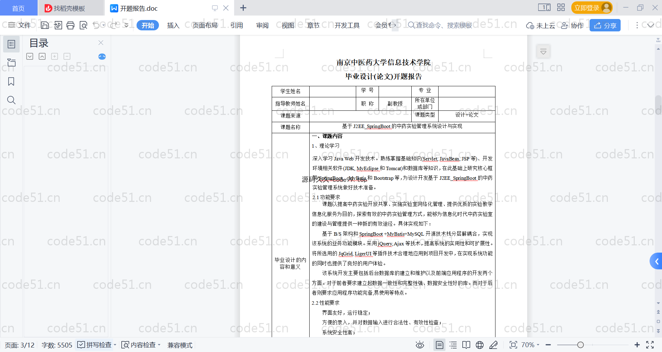Click the 字数: 5505 word count
Viewport: 662px width, 352px height.
pyautogui.click(x=57, y=345)
